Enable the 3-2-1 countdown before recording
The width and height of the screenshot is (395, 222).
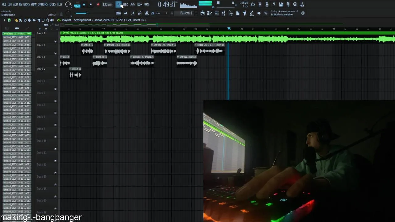132,4
